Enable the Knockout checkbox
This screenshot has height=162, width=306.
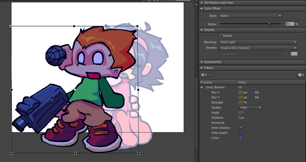pyautogui.click(x=240, y=123)
